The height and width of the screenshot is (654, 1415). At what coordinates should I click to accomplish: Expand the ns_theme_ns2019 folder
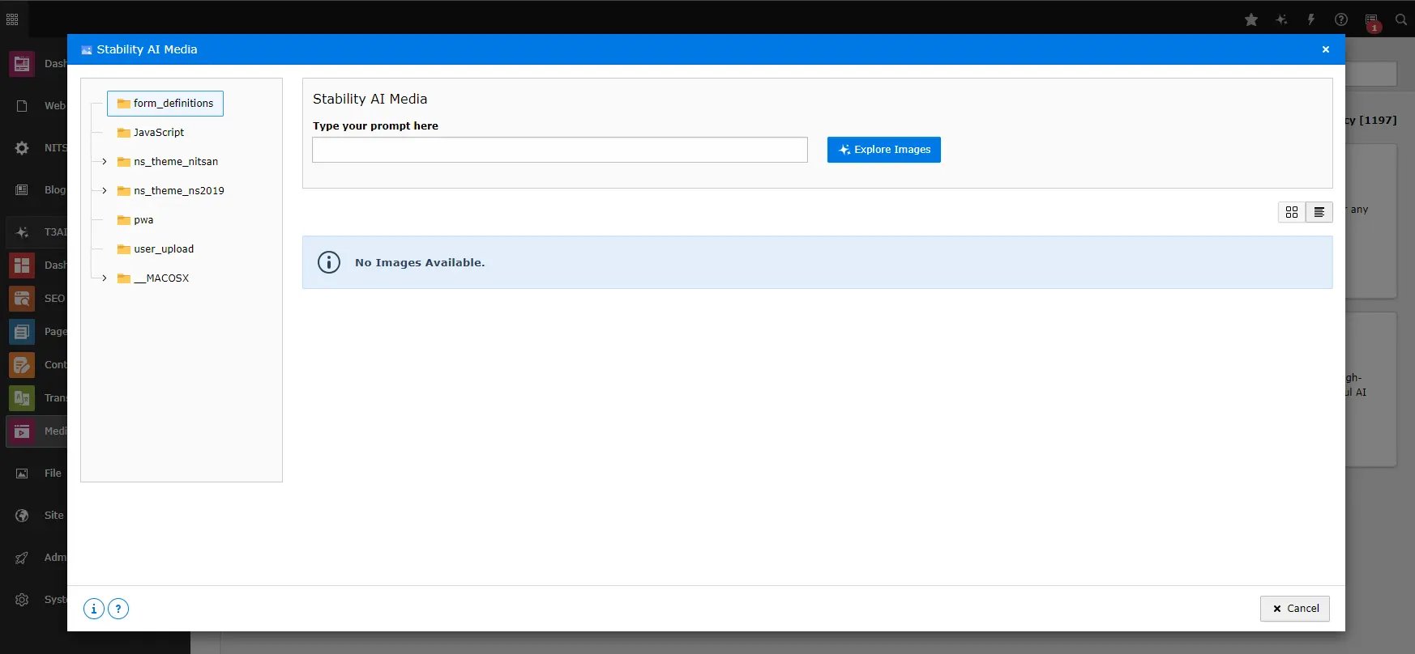click(x=105, y=191)
